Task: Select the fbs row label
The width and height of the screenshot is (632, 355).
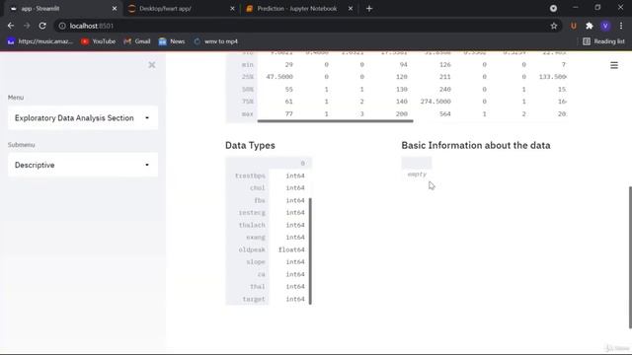Action: click(260, 200)
